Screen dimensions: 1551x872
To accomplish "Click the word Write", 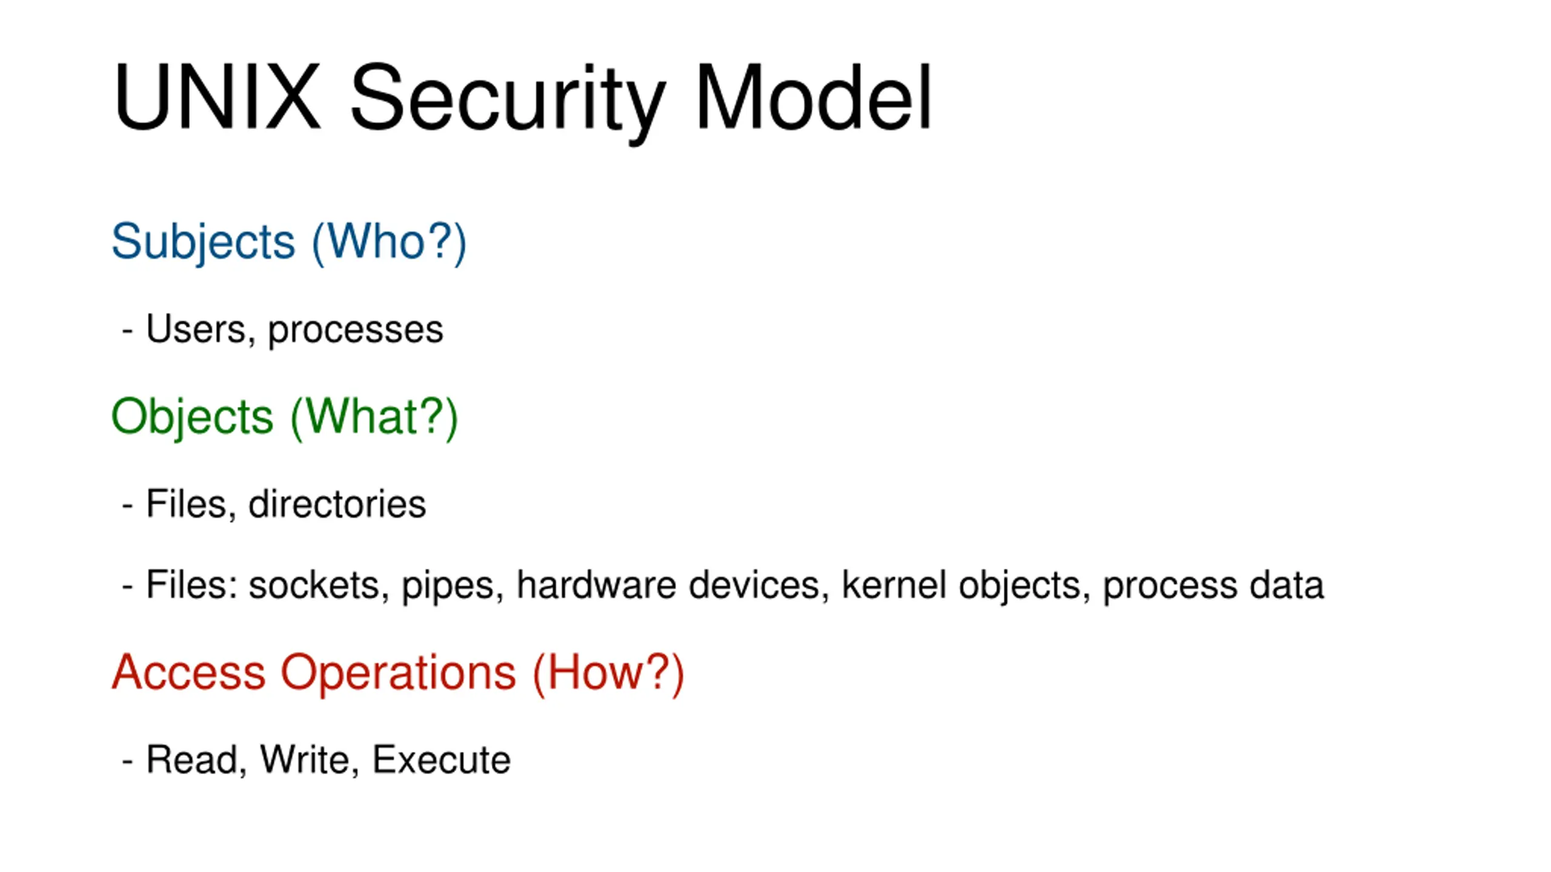I will [305, 760].
